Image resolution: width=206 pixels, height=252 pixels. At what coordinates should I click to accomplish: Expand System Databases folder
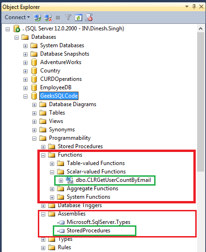click(25, 46)
